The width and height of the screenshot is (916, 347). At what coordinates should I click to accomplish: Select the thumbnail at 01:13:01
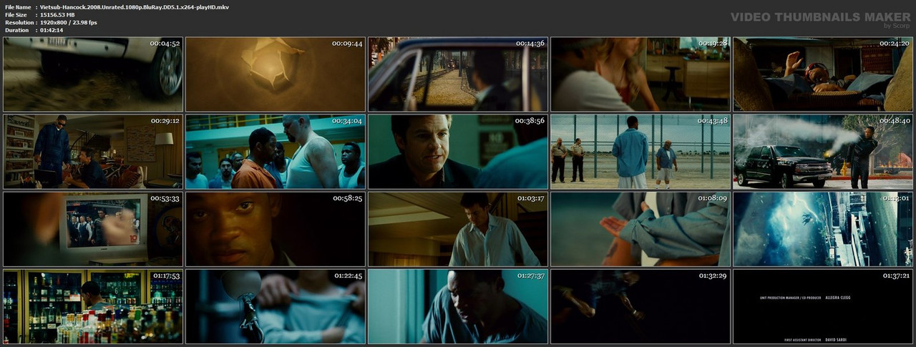823,229
